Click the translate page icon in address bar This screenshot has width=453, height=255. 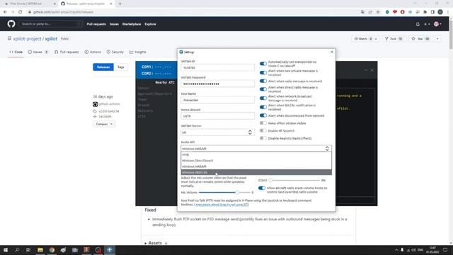362,12
